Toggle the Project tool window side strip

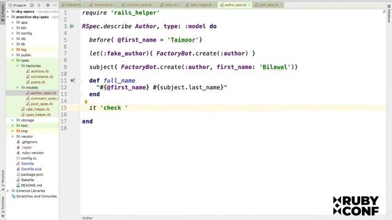pos(2,12)
